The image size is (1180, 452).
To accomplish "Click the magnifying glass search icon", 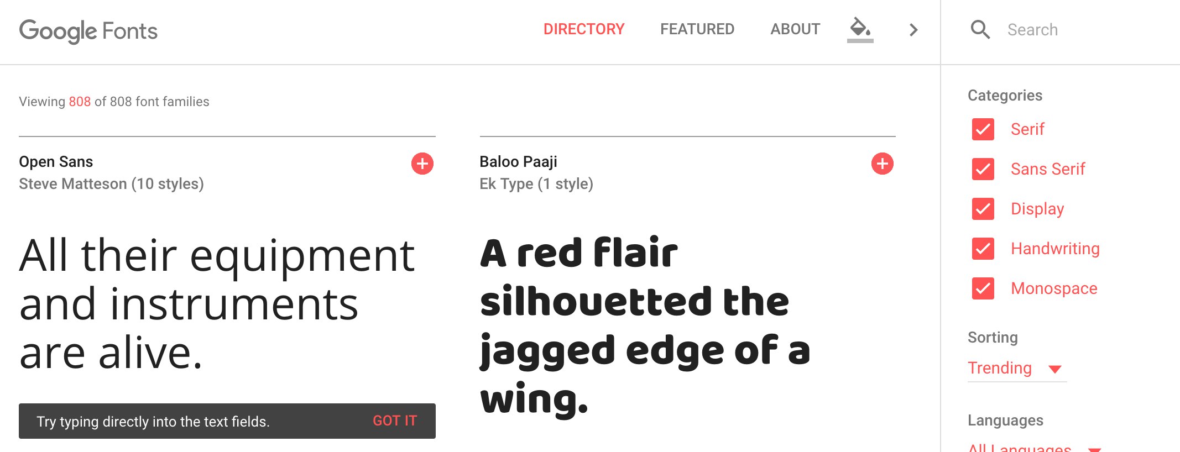I will pyautogui.click(x=980, y=30).
